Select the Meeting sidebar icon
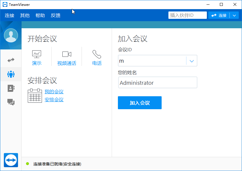The width and height of the screenshot is (242, 171). coord(11,74)
